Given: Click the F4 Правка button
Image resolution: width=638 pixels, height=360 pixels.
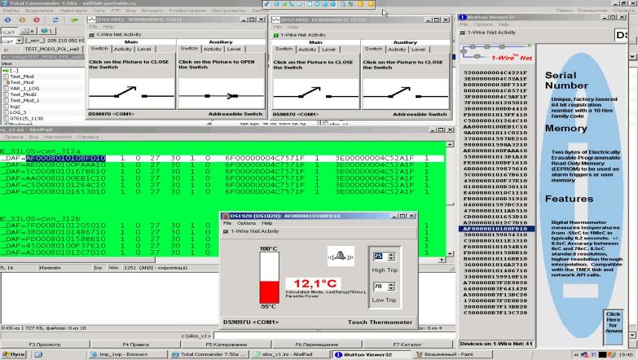Looking at the screenshot, I should pos(135,345).
